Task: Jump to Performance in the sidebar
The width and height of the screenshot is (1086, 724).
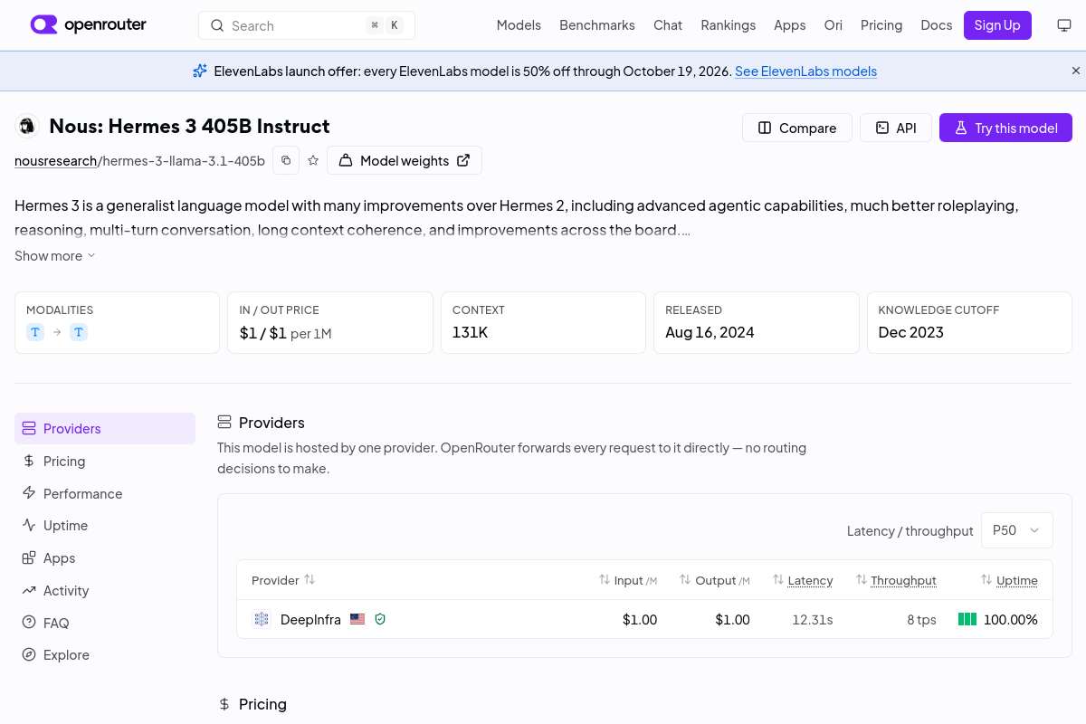Action: point(105,494)
